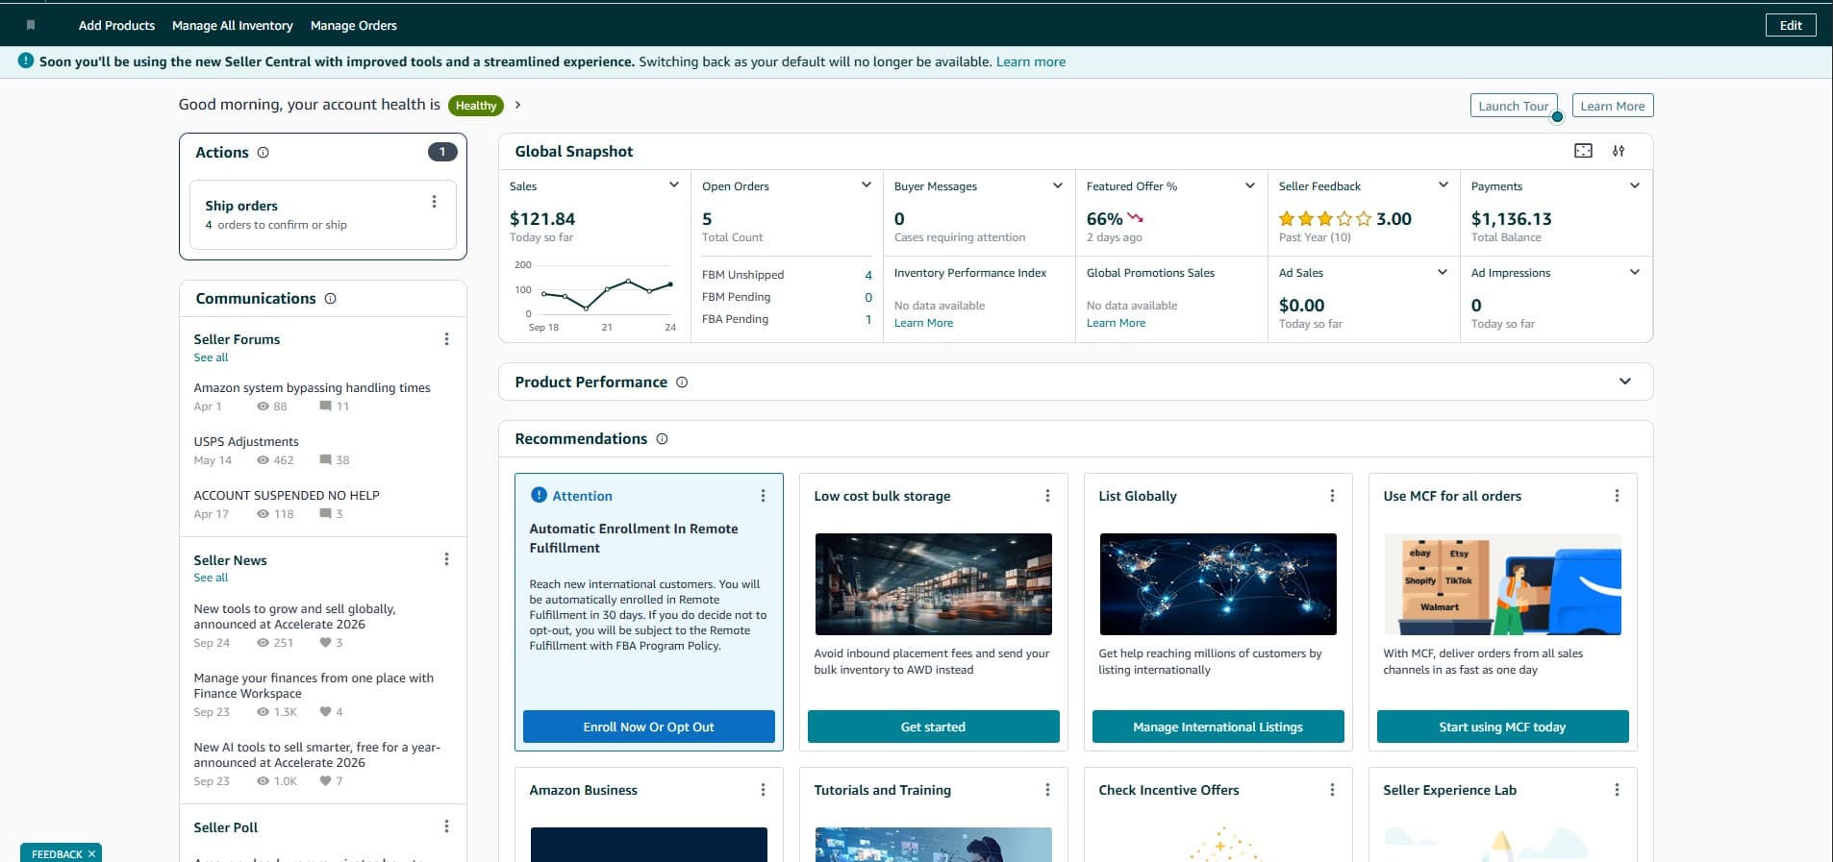
Task: Close the Feedback tab with X
Action: click(91, 853)
